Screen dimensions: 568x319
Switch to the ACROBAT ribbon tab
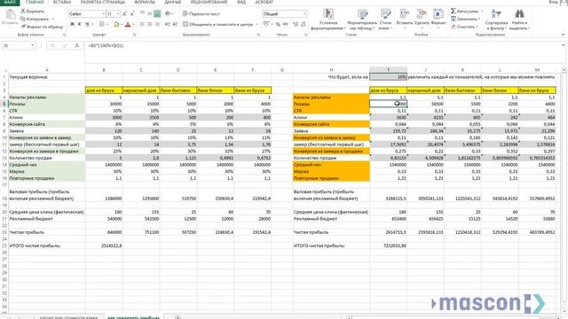click(x=264, y=2)
